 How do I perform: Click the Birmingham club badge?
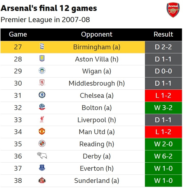pyautogui.click(x=42, y=47)
